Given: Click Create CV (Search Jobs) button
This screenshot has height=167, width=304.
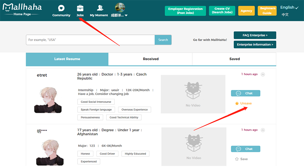Looking at the screenshot, I should click(x=222, y=11).
